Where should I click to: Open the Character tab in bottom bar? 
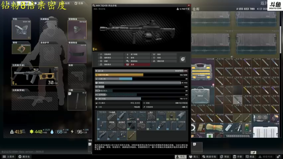click(x=180, y=157)
